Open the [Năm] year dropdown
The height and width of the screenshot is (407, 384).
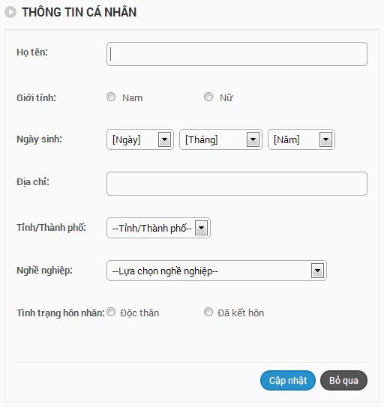click(301, 139)
